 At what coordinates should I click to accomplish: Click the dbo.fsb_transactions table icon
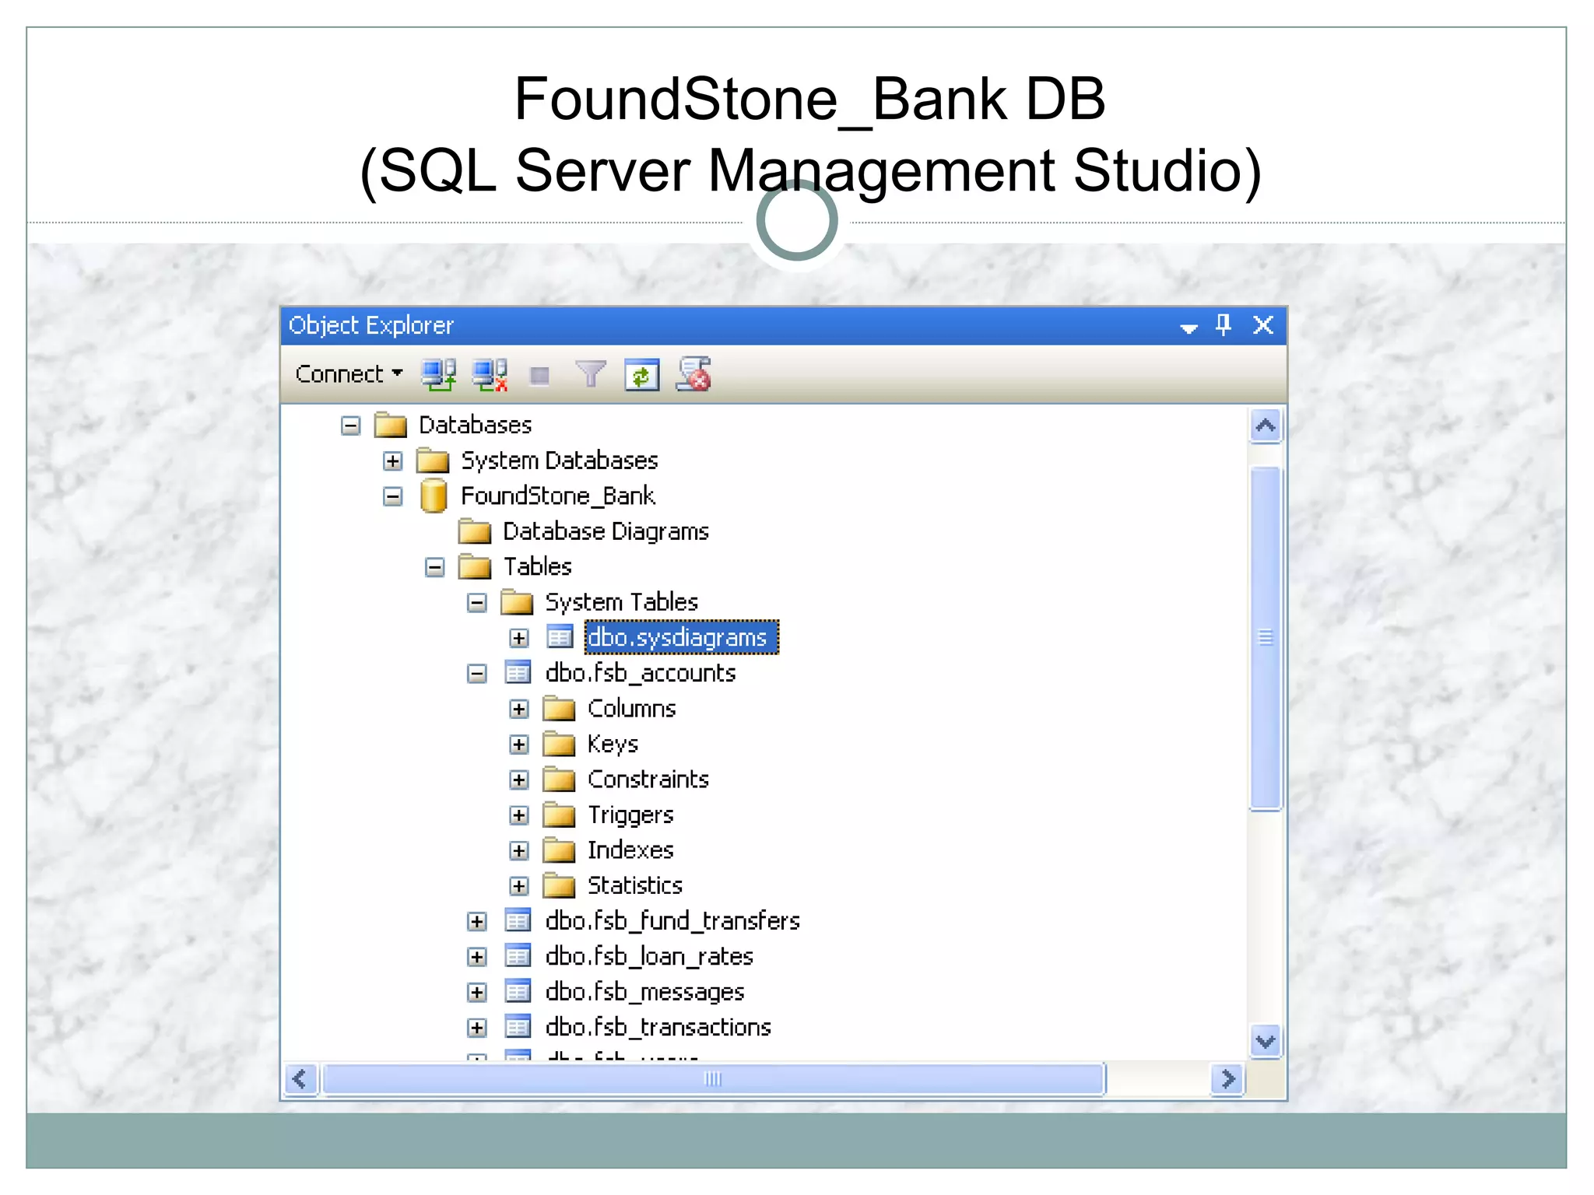click(518, 1027)
